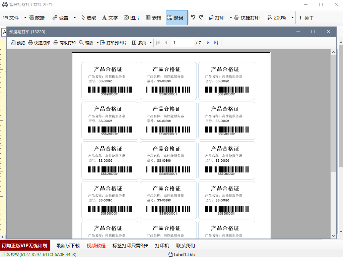Minimize the 预览与打印 preview window
The image size is (343, 257).
tap(298, 32)
